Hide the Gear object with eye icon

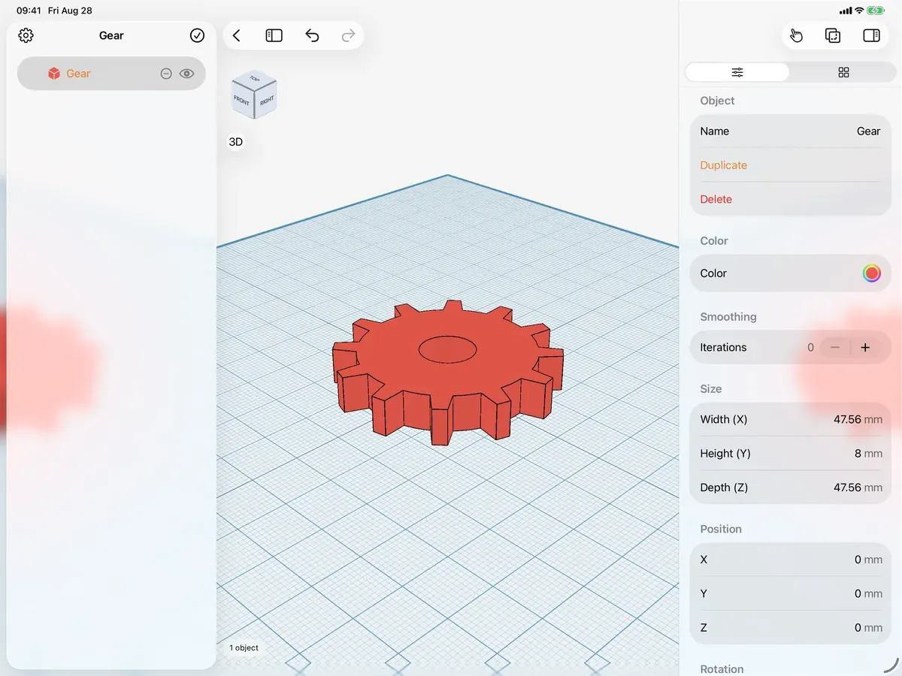click(x=187, y=74)
